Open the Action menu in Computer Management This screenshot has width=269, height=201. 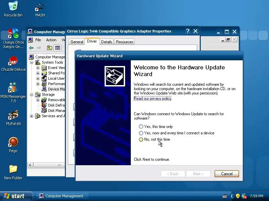pyautogui.click(x=51, y=40)
